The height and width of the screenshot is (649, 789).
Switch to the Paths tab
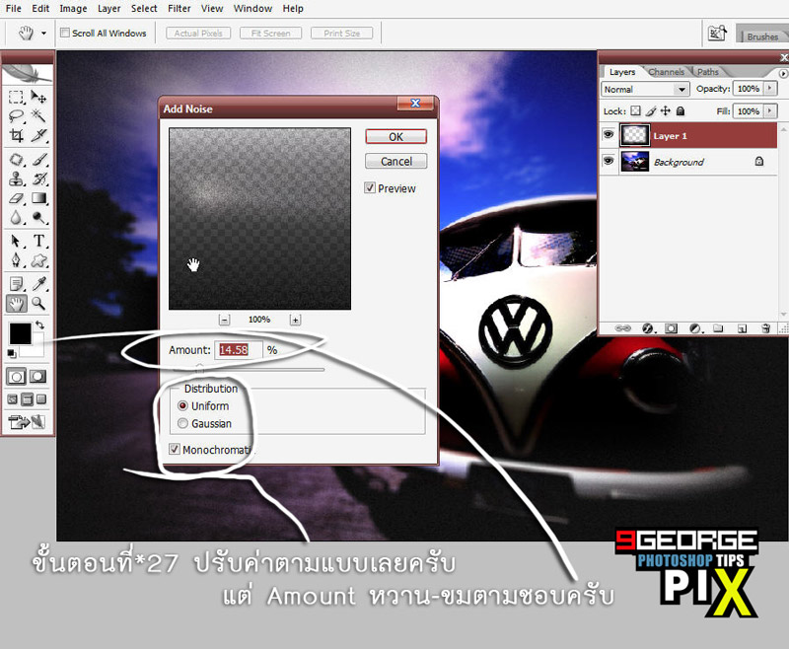[707, 72]
